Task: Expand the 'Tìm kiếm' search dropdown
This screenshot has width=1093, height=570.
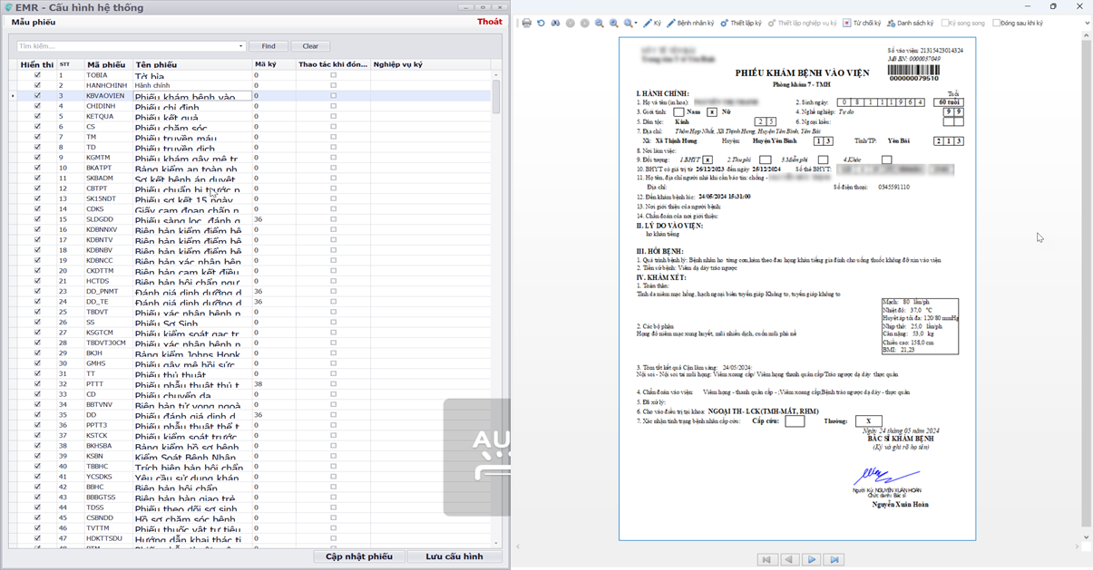Action: click(240, 46)
